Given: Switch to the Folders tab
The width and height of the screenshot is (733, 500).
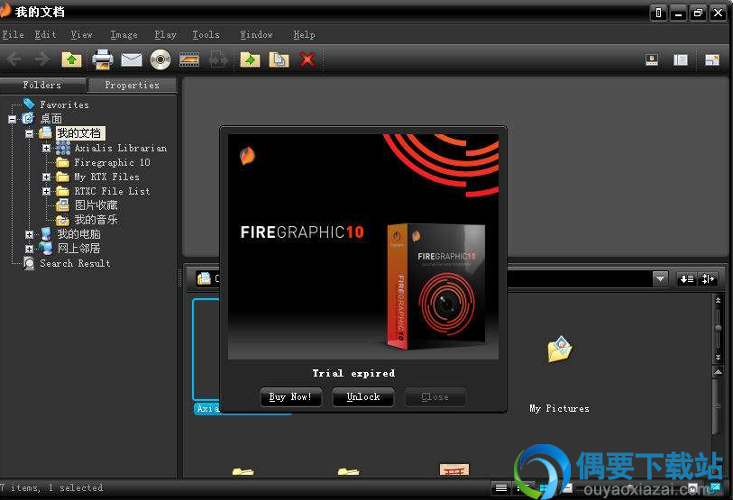Looking at the screenshot, I should [x=42, y=85].
